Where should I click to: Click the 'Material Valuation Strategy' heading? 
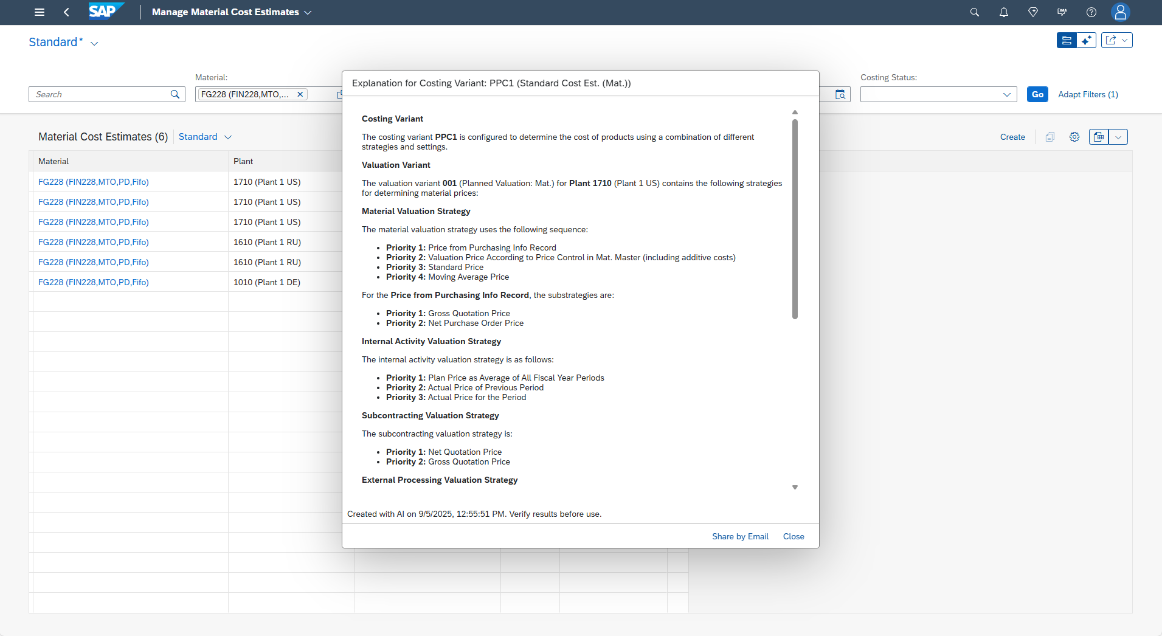pos(416,211)
